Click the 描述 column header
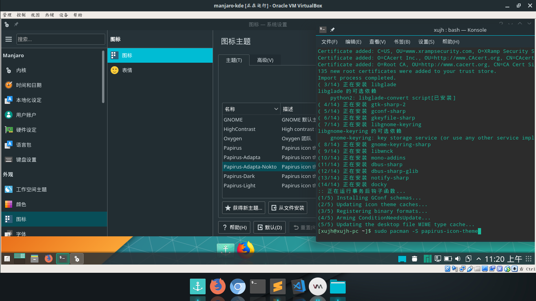The image size is (536, 301). point(298,109)
